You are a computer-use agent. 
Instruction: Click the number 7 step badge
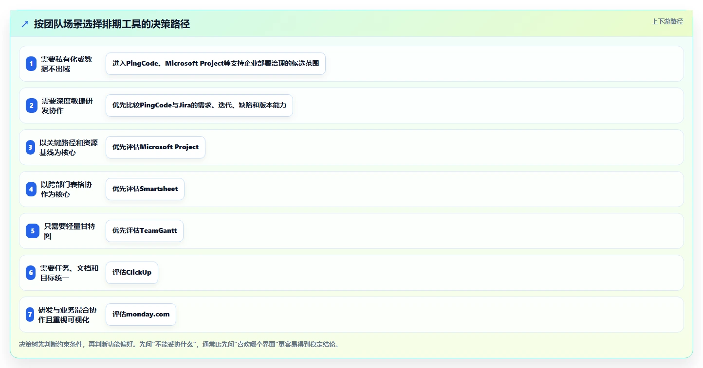[x=30, y=315]
